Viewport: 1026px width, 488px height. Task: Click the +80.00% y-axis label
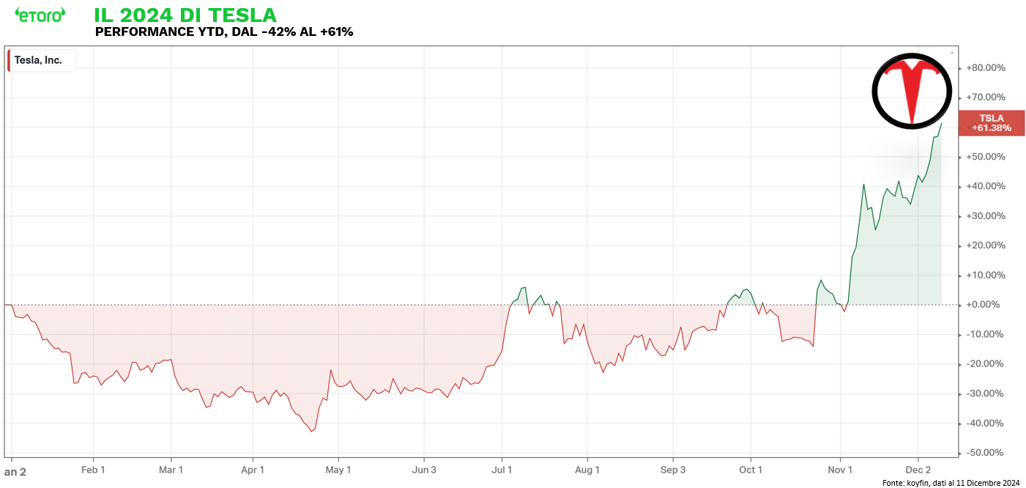tap(985, 67)
